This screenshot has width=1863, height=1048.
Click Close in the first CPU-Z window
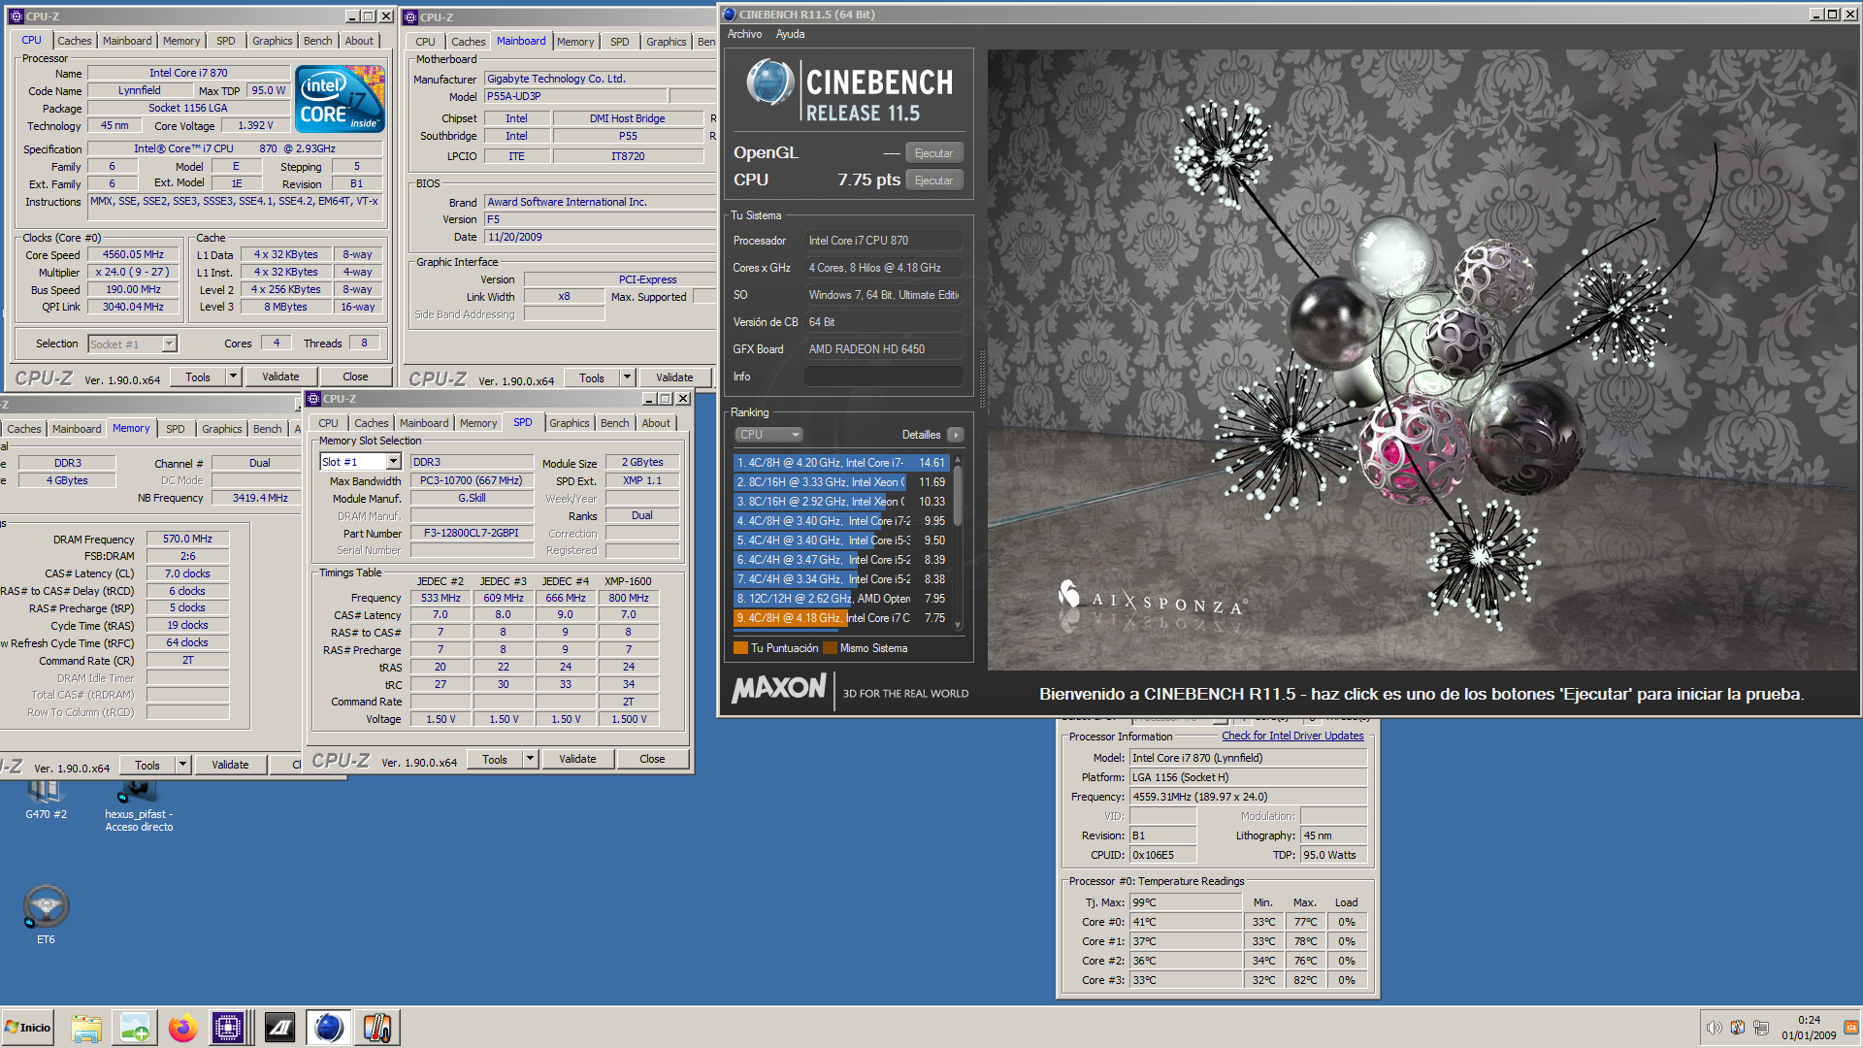click(x=355, y=377)
